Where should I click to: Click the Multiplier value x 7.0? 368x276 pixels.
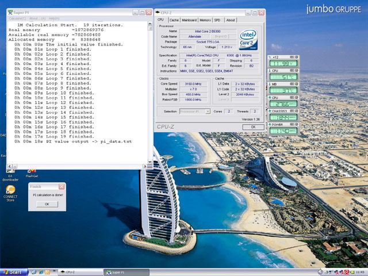(193, 89)
